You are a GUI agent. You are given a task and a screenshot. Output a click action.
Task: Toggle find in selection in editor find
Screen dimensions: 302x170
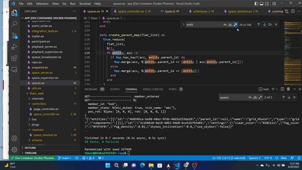(x=270, y=25)
